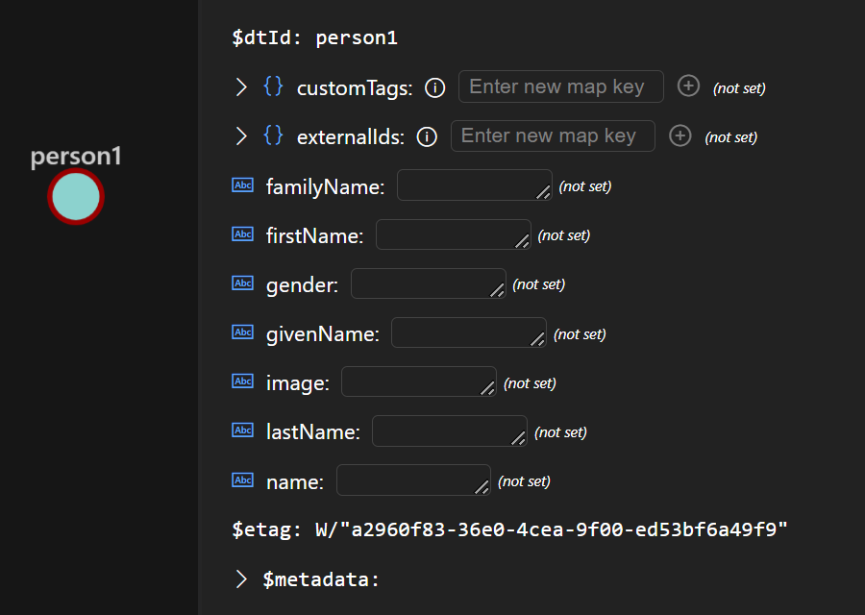This screenshot has height=615, width=865.
Task: Click the Abc icon next to firstName
Action: (242, 234)
